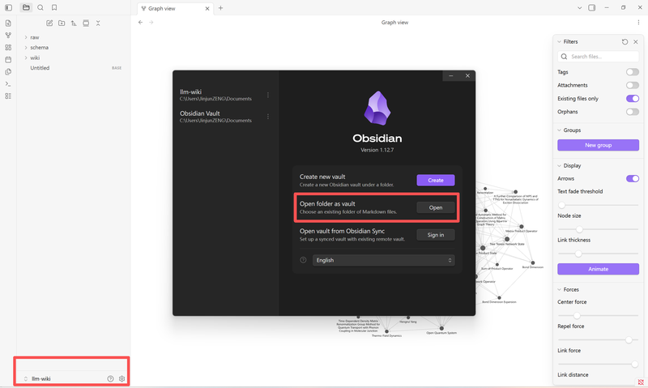Open the Search sidebar tab icon

click(x=40, y=7)
